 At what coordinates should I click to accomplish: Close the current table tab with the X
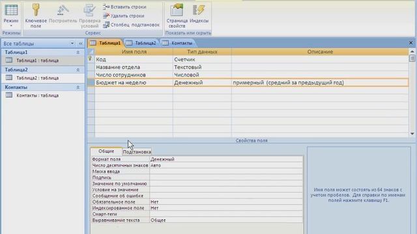410,43
